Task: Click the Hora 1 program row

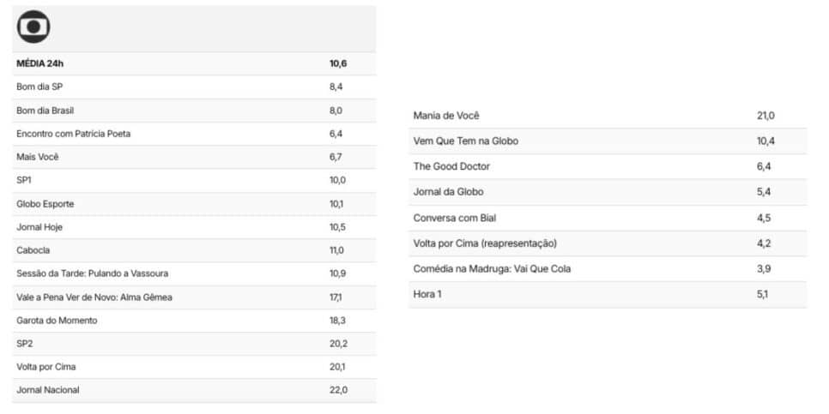Action: click(608, 294)
